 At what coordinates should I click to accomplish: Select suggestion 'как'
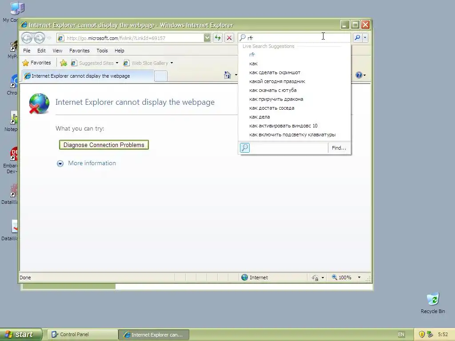(x=294, y=63)
